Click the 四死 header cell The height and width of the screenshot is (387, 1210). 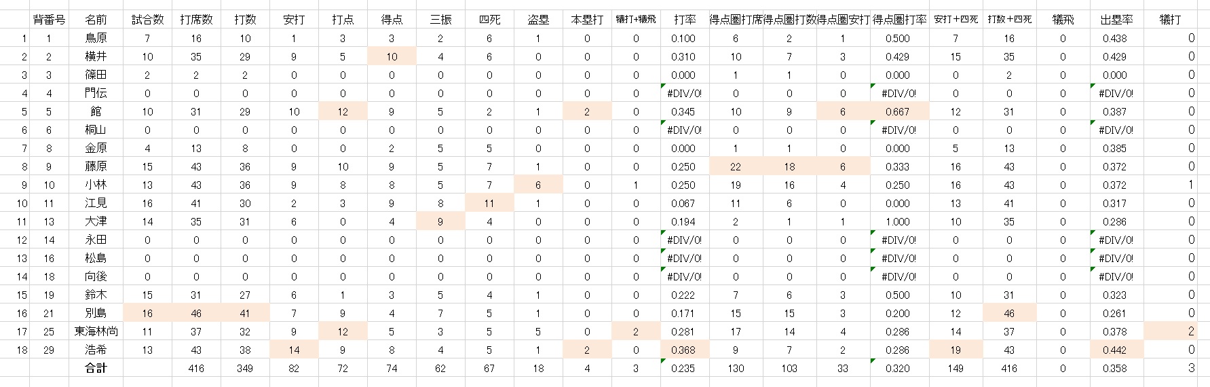[x=489, y=20]
